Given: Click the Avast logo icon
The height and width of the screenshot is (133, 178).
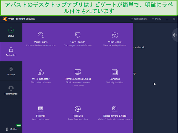Looking at the screenshot, I should (5, 19).
